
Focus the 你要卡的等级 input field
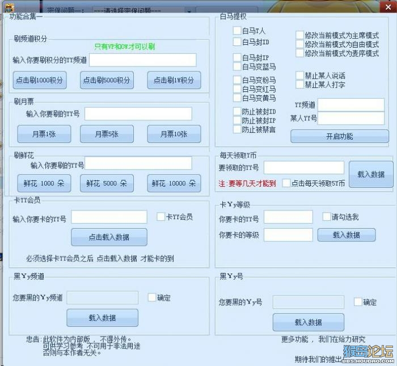coord(288,235)
